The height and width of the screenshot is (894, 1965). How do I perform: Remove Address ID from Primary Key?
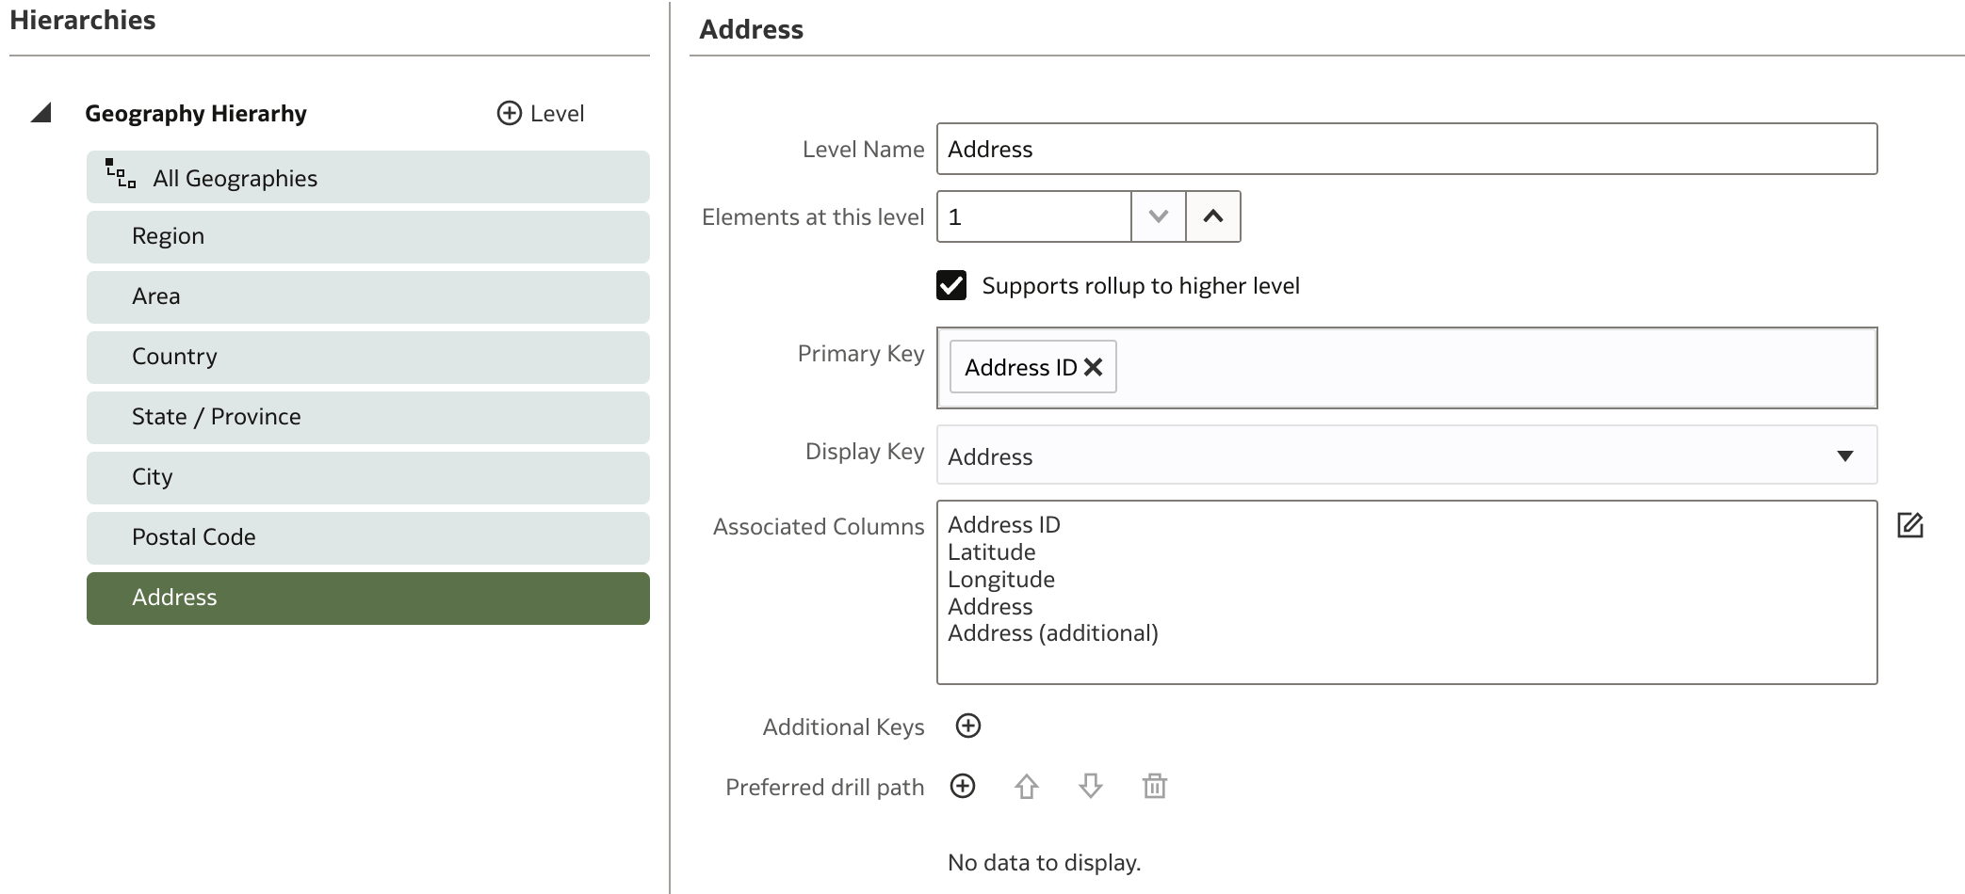(x=1093, y=367)
